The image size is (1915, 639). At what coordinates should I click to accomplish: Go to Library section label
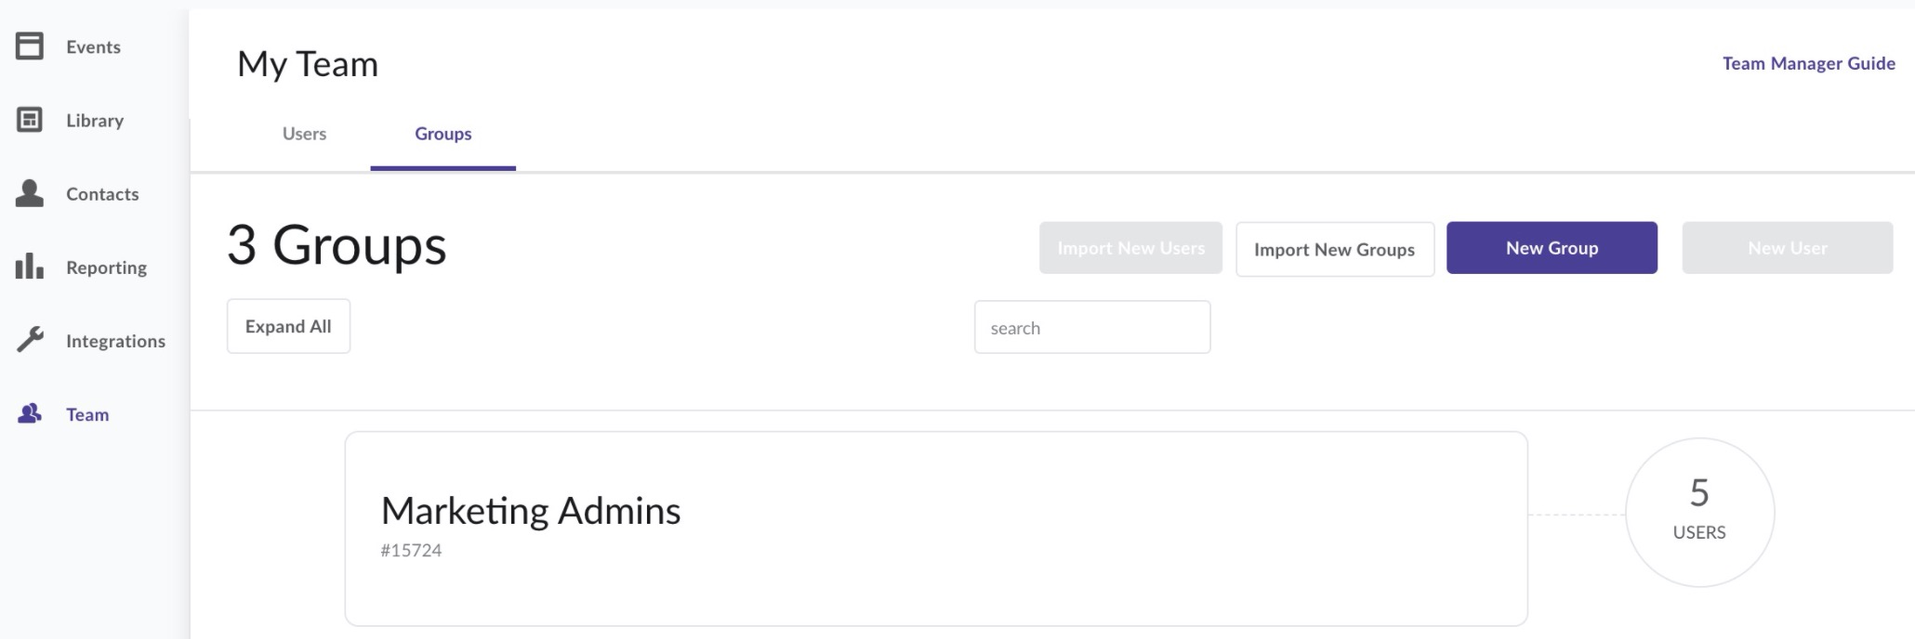tap(95, 120)
